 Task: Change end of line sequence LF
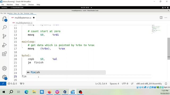coord(132,84)
